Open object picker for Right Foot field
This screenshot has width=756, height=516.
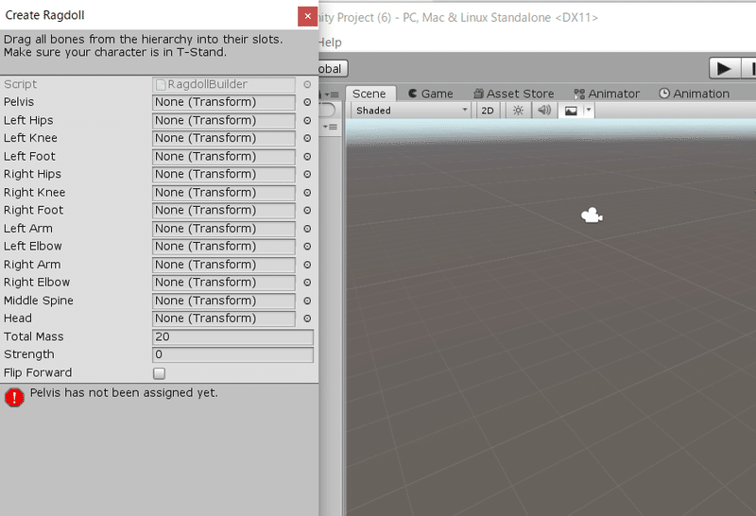(307, 210)
